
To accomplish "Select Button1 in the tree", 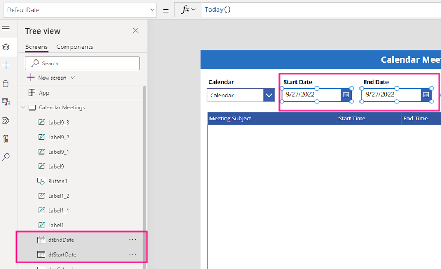I will (x=58, y=181).
